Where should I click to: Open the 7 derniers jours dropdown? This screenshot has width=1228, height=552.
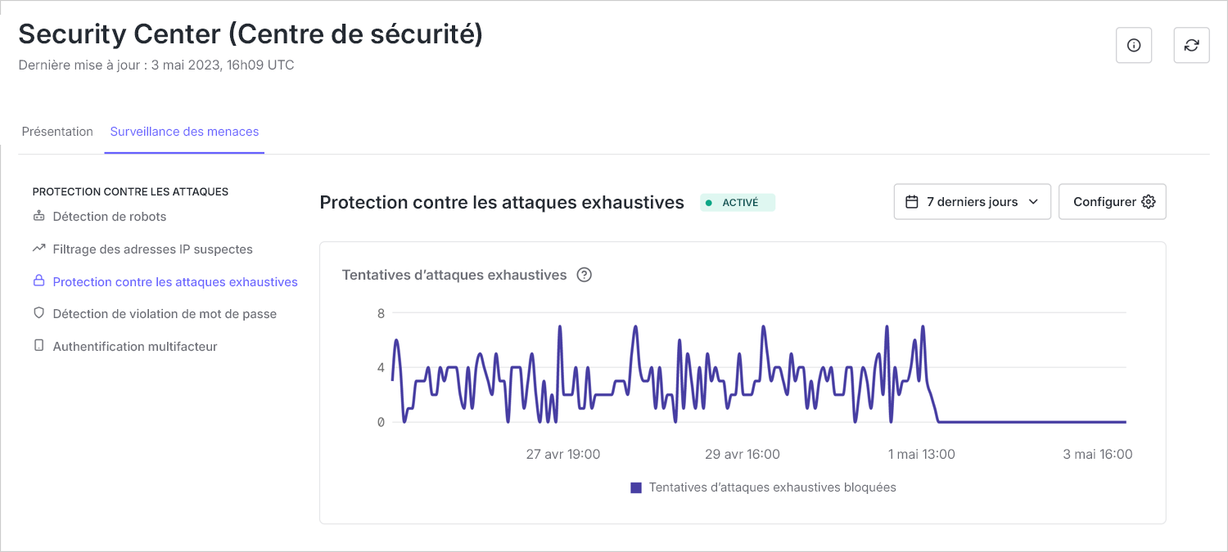(972, 202)
